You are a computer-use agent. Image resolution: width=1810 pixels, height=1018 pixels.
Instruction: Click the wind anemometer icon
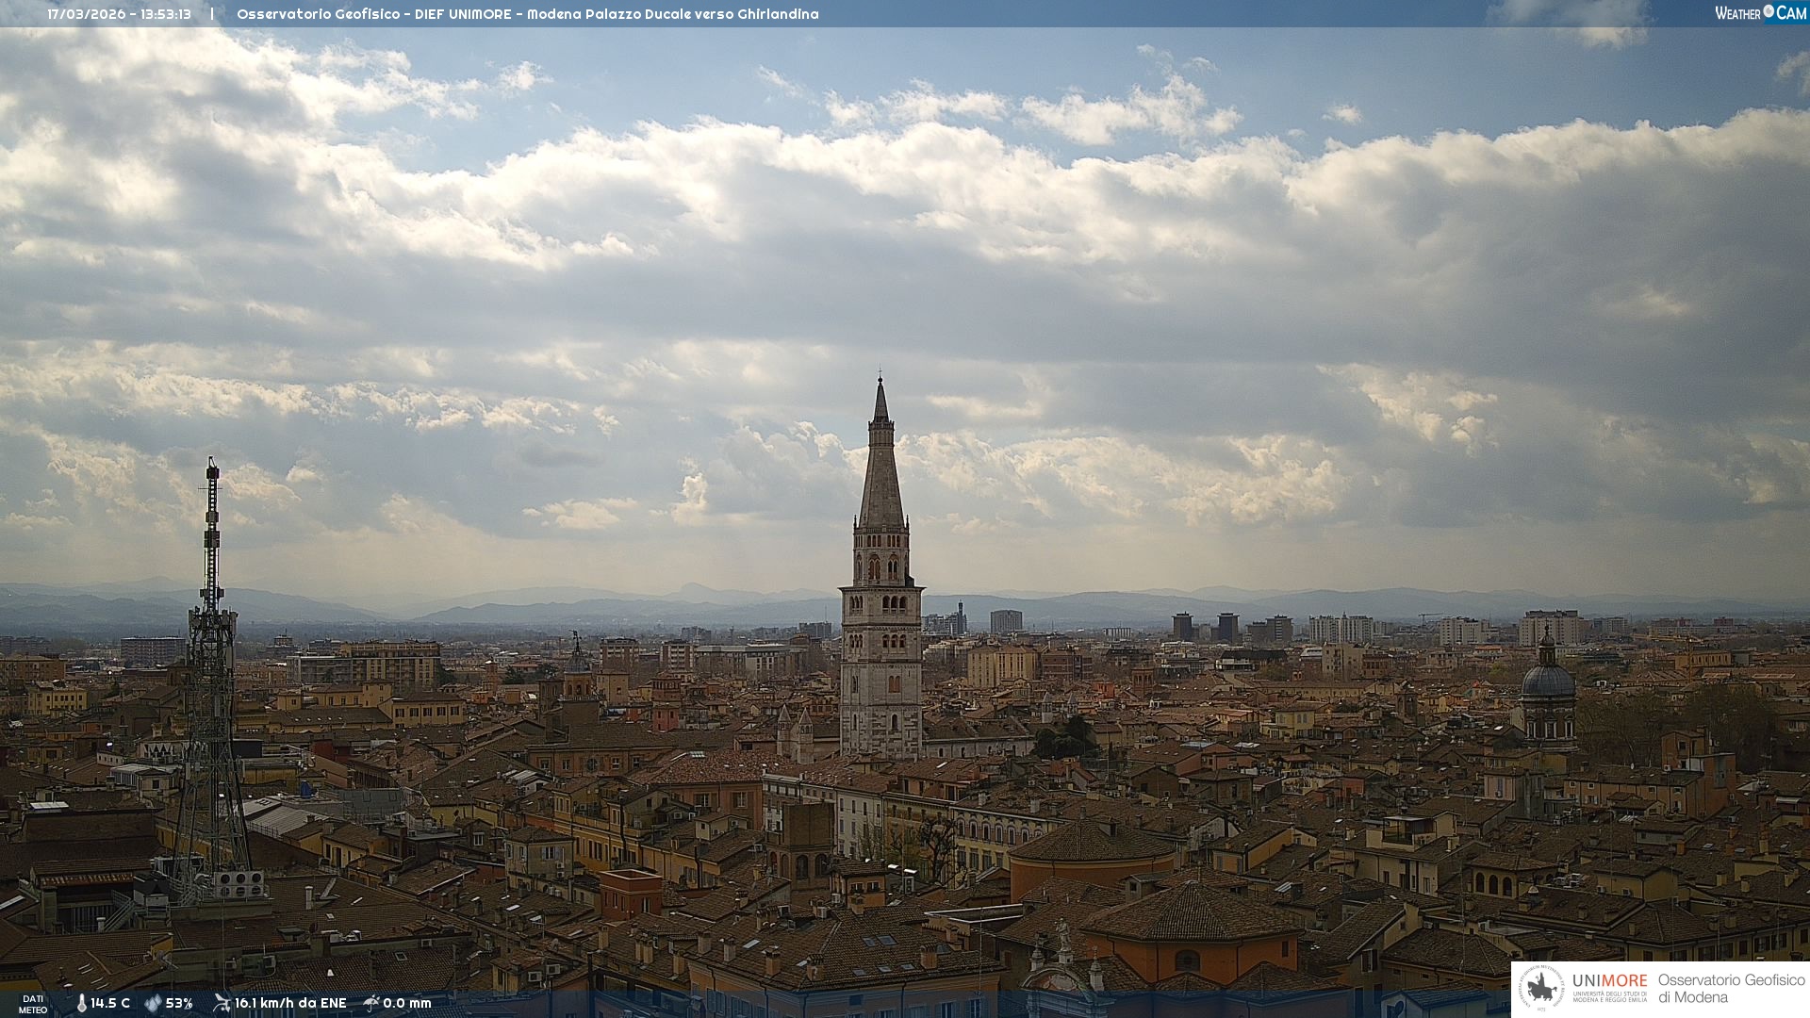click(222, 1003)
